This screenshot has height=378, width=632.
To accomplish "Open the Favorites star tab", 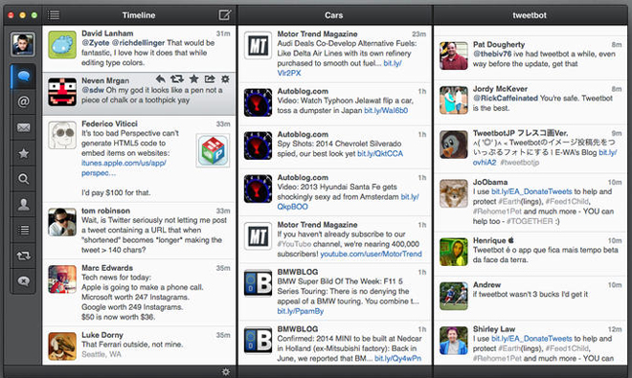I will (x=23, y=153).
